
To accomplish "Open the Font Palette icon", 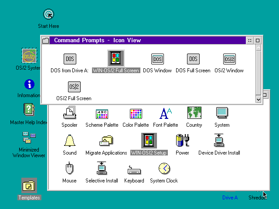I will point(166,113).
